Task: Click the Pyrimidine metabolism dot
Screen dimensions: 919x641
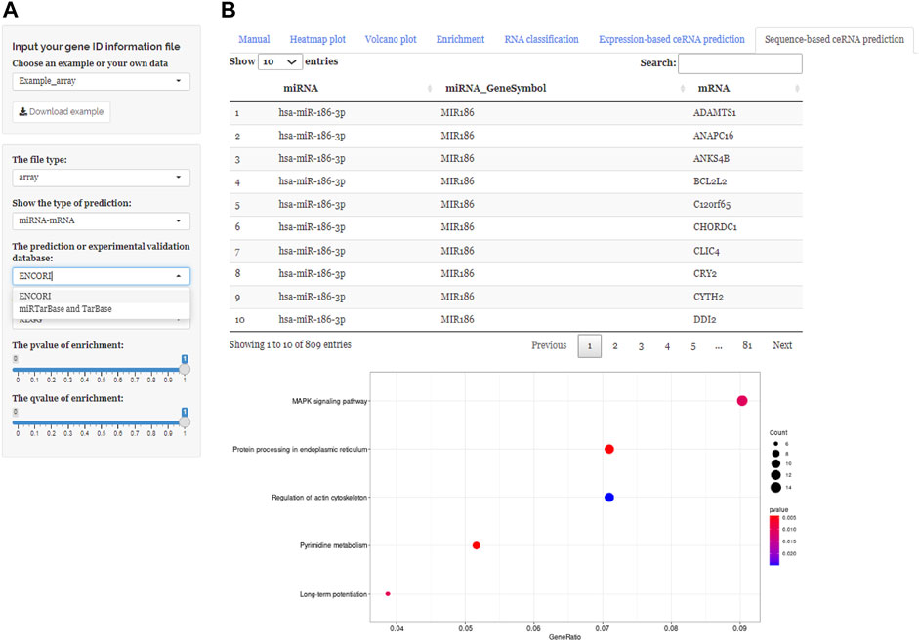Action: pos(477,545)
